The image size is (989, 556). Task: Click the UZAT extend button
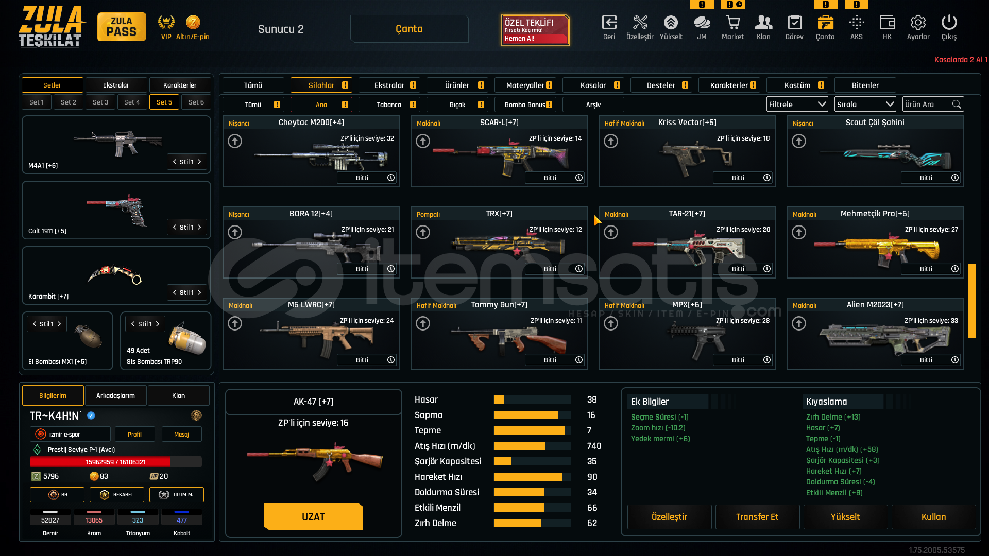click(313, 517)
